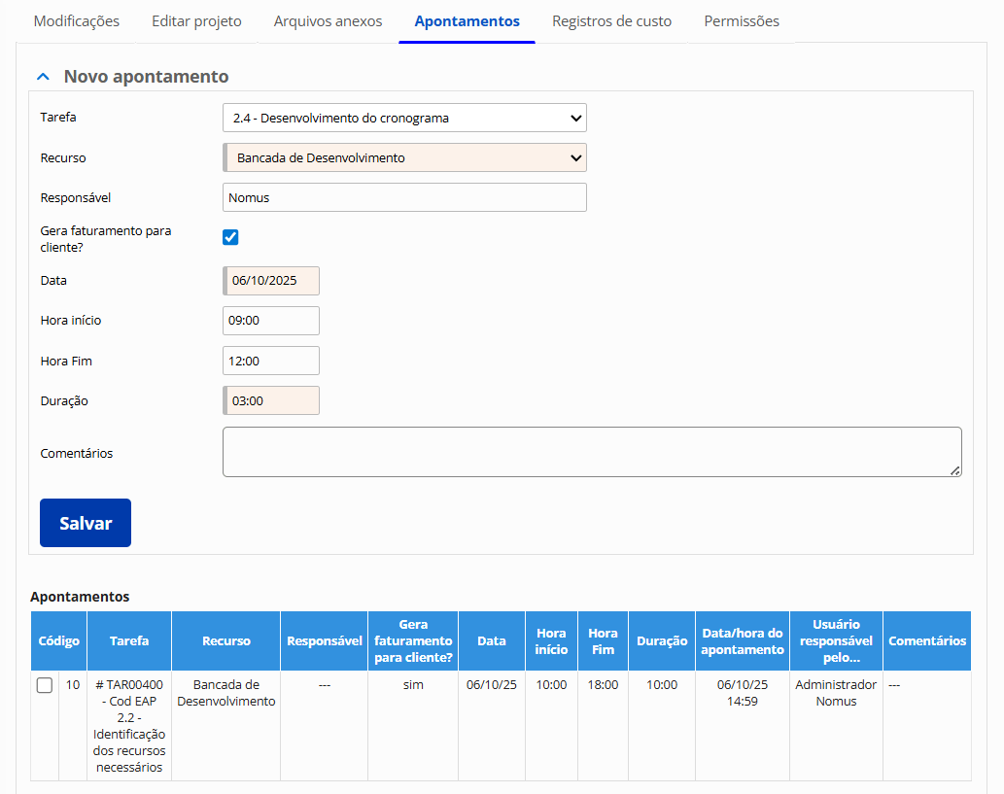Switch to the Permissões tab
The height and width of the screenshot is (794, 1004).
(742, 20)
